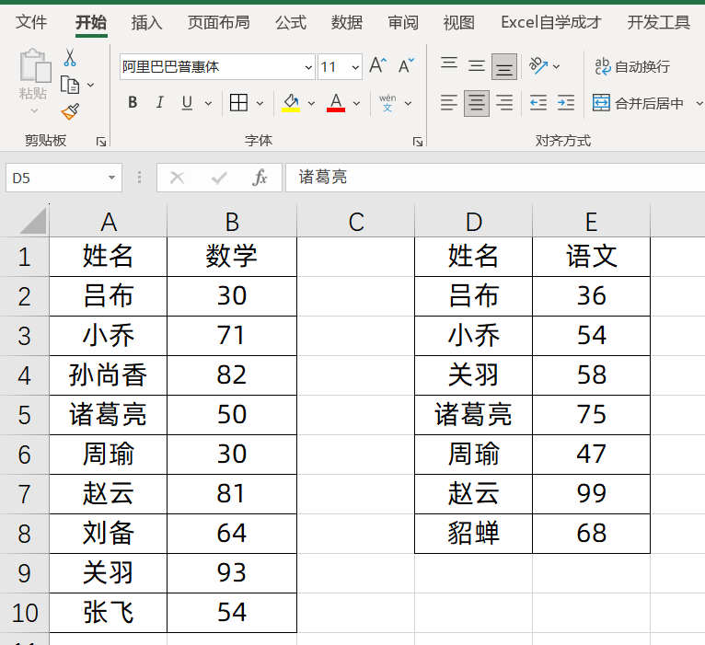Toggle bottom vertical alignment

coord(504,66)
